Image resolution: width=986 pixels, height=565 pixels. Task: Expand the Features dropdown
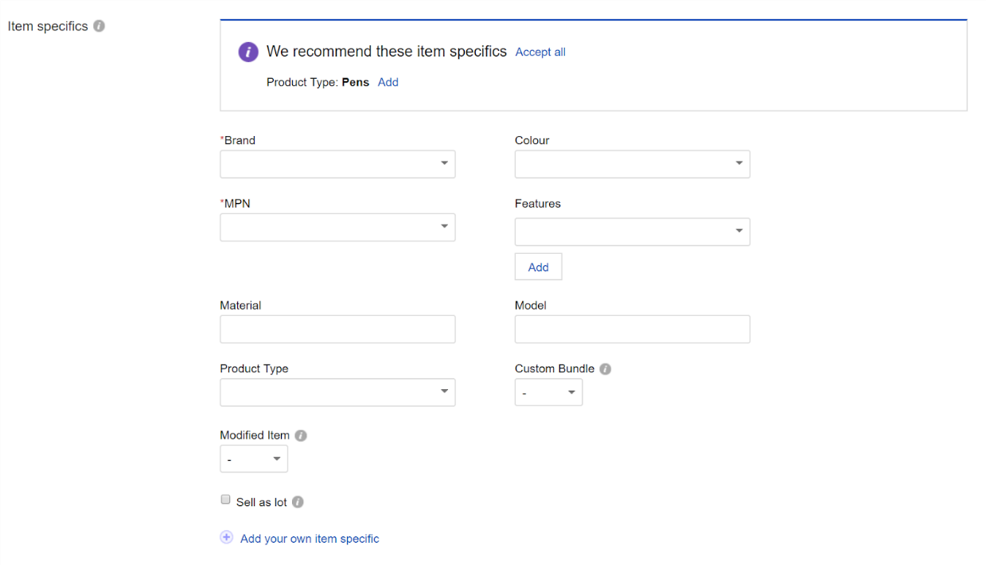(x=632, y=232)
